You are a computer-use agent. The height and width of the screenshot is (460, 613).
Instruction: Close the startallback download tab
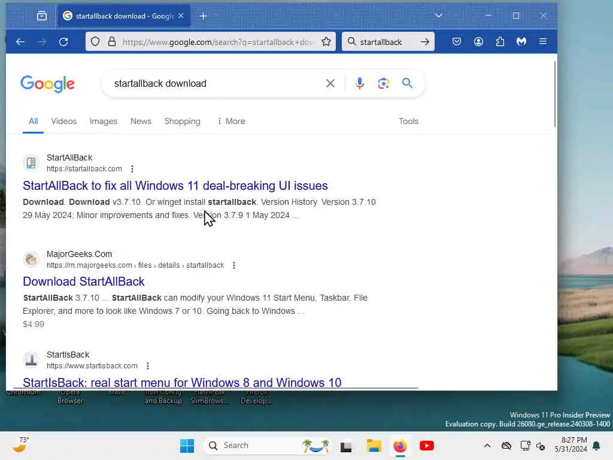click(181, 16)
